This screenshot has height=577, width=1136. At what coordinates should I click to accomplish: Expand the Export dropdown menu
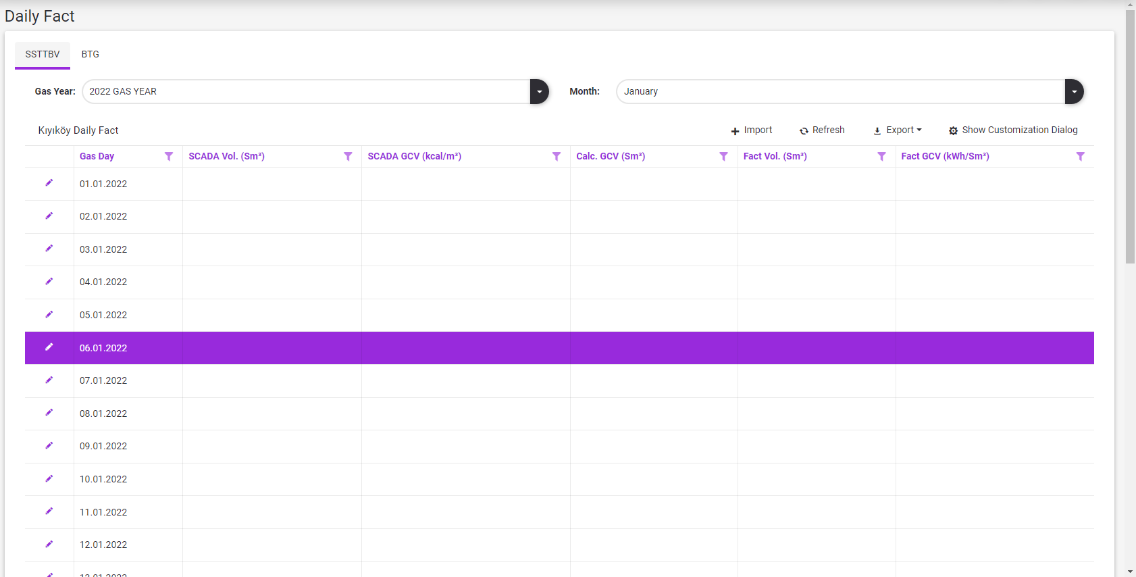point(898,130)
